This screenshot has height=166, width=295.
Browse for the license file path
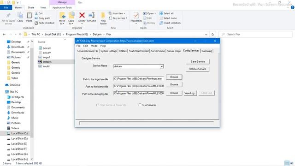pyautogui.click(x=174, y=84)
